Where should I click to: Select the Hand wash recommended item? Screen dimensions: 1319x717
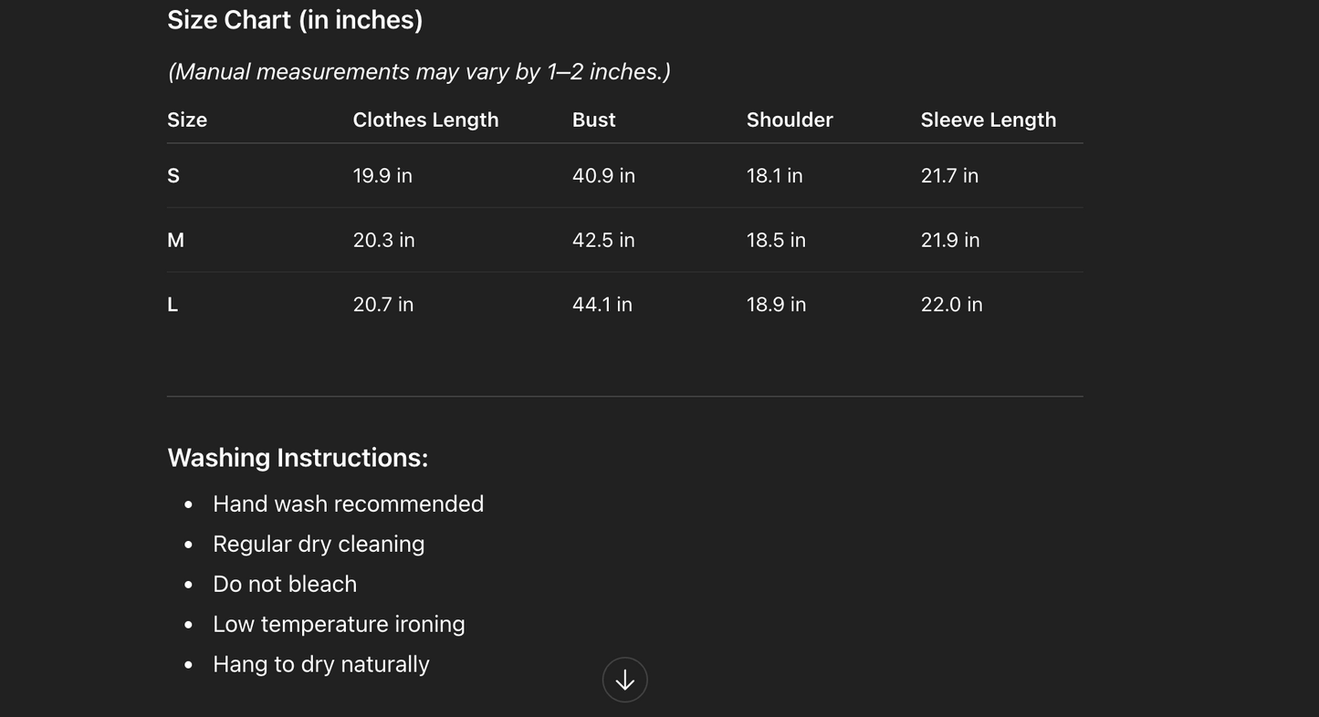click(x=348, y=504)
